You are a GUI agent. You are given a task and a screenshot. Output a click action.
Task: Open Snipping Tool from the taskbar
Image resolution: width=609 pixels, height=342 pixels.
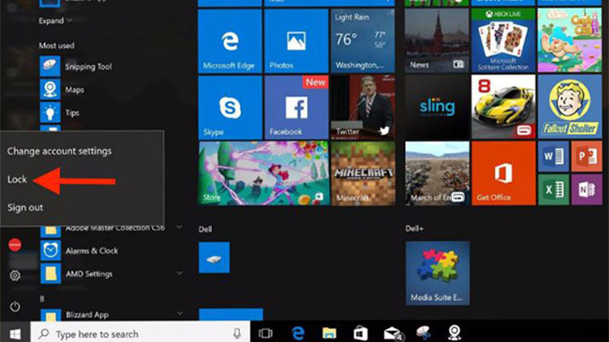click(423, 333)
